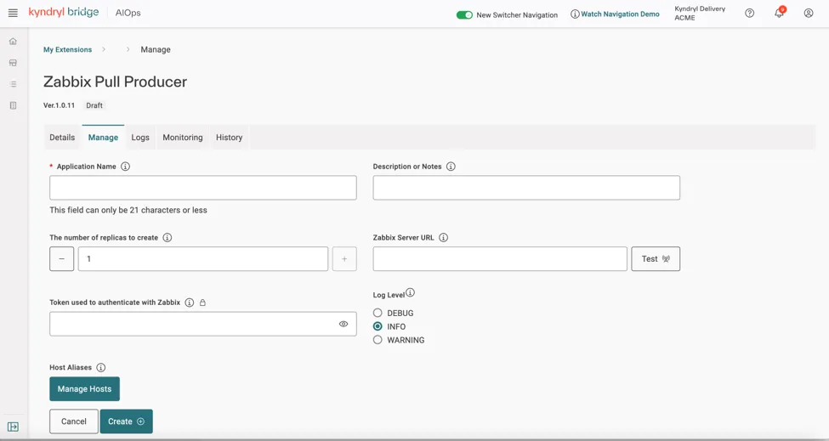The width and height of the screenshot is (829, 441).
Task: Increase the replicas with the plus button
Action: [x=344, y=259]
